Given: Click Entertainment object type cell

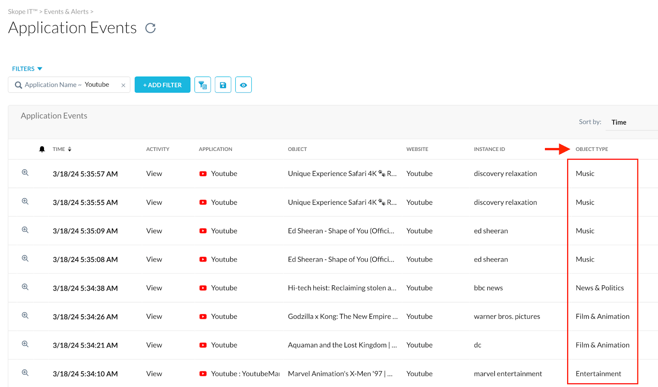Looking at the screenshot, I should click(598, 373).
